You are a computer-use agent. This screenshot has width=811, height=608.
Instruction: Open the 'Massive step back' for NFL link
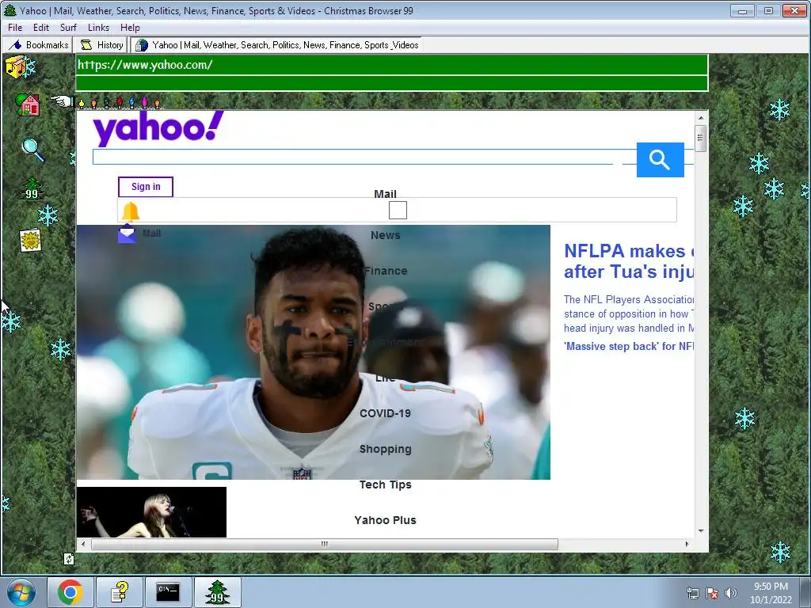coord(629,347)
